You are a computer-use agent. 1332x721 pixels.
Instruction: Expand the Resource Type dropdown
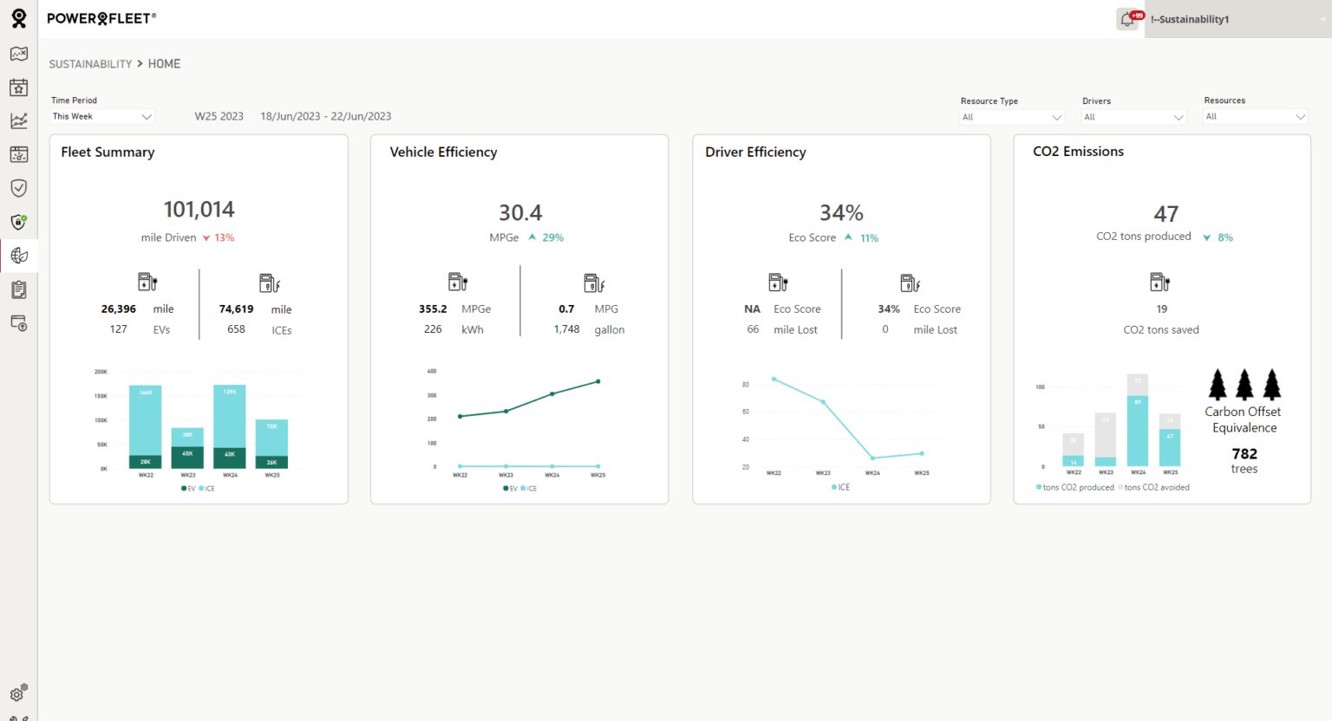[x=1012, y=116]
